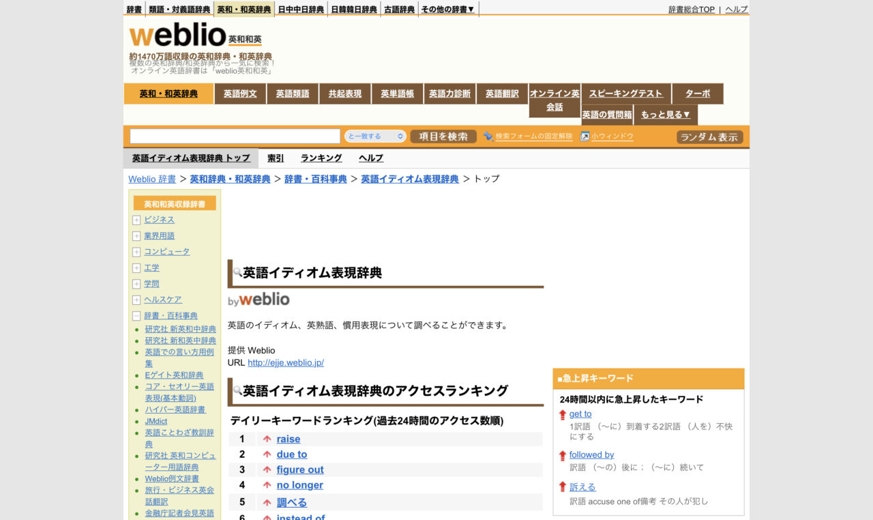This screenshot has width=873, height=520.
Task: Collapse the 辞書・百科事典 category
Action: (x=136, y=315)
